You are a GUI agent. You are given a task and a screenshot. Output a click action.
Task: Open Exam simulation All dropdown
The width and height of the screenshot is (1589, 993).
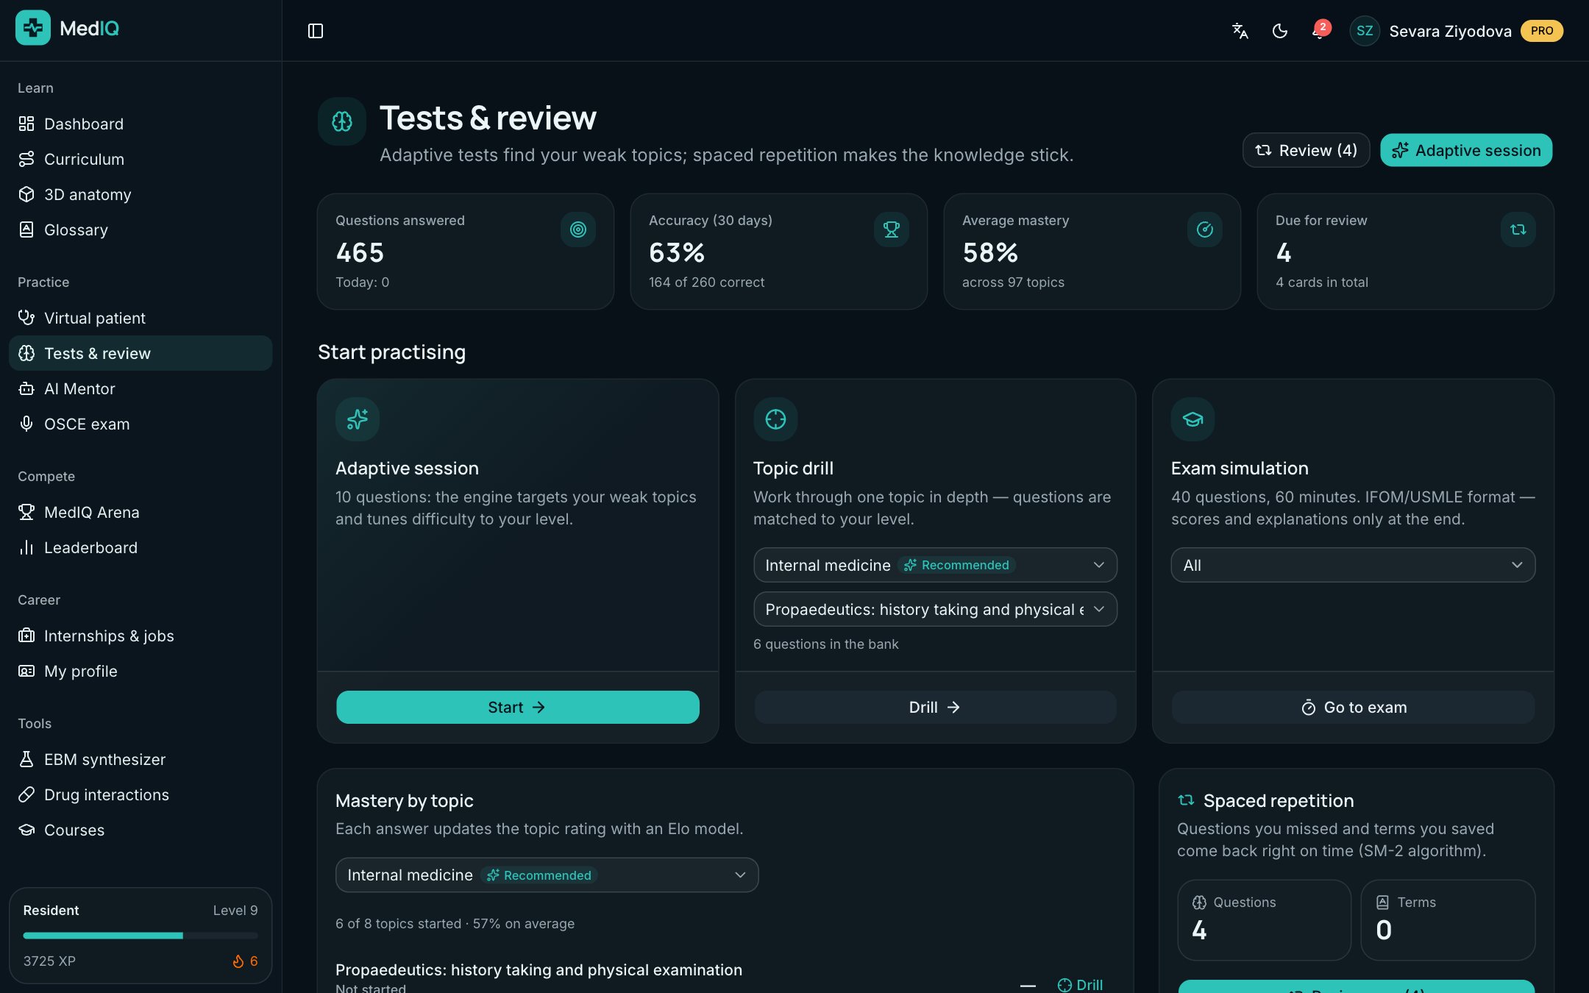(1353, 565)
